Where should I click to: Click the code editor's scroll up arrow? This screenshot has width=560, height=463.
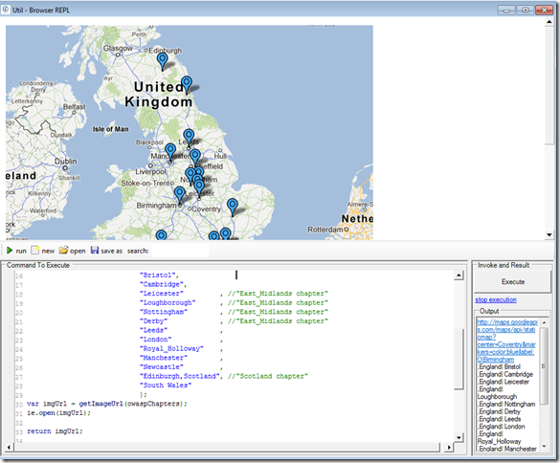pos(459,276)
